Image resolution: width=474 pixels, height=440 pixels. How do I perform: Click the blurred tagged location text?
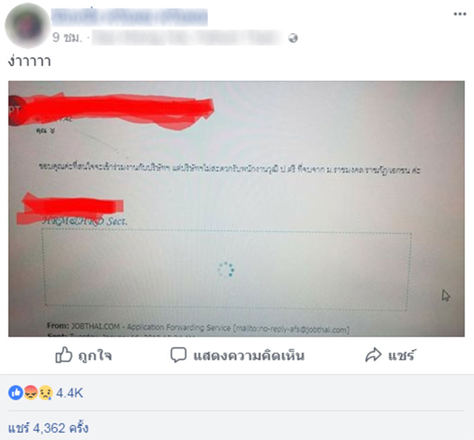tap(187, 38)
